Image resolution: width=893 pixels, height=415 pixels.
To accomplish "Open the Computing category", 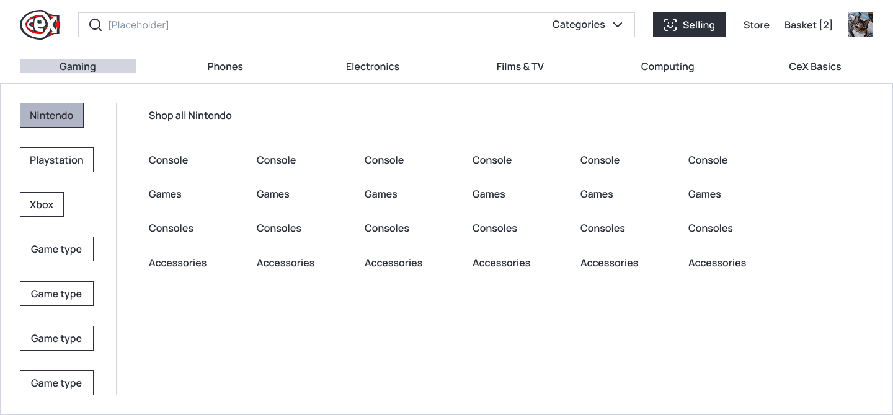I will click(x=667, y=66).
